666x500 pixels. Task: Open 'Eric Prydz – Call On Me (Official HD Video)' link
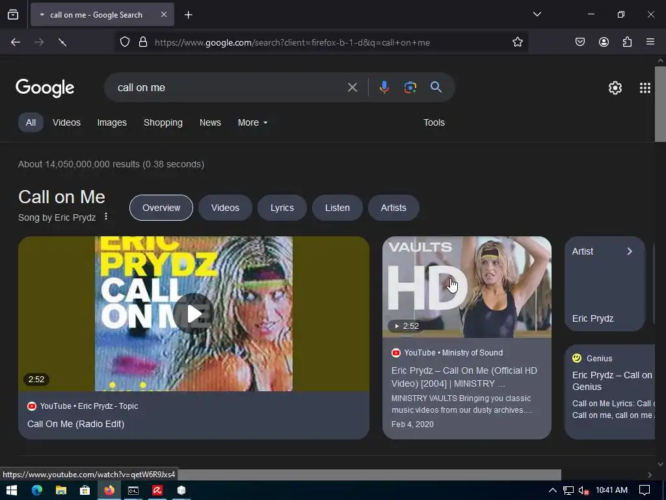click(464, 377)
